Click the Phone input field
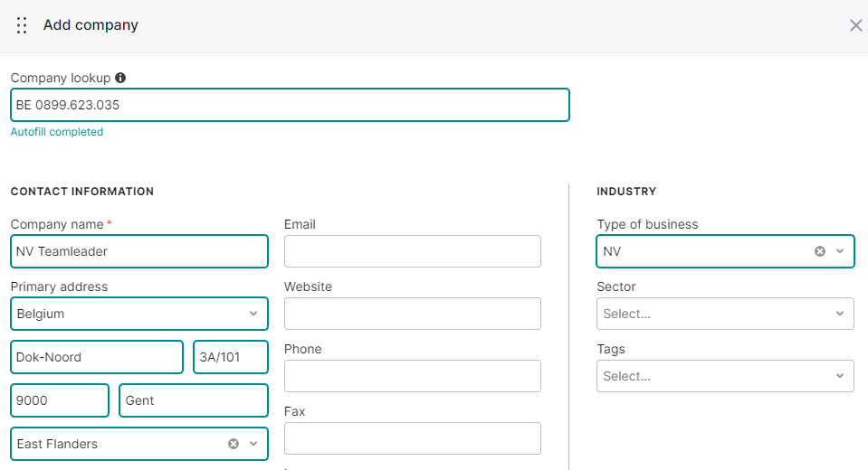Image resolution: width=868 pixels, height=470 pixels. pyautogui.click(x=413, y=377)
